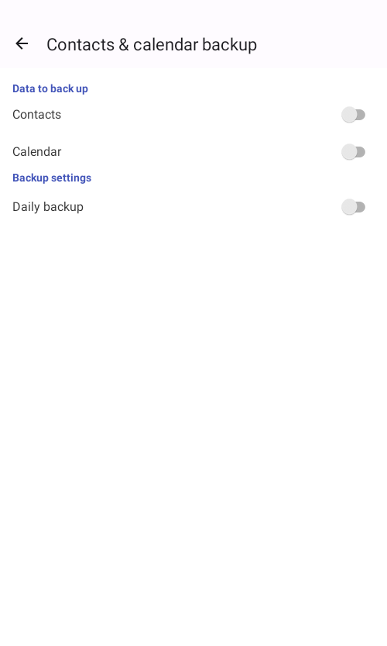Click the Contacts switch thumb knob
The width and height of the screenshot is (387, 646).
[x=349, y=115]
